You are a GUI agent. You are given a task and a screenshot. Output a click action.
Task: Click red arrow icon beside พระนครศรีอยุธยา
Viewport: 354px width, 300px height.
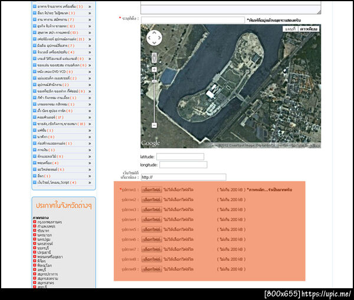[35, 256]
